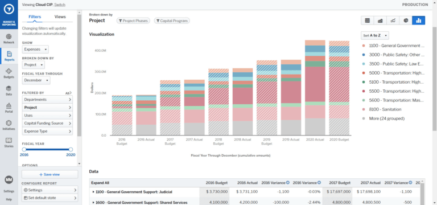The width and height of the screenshot is (437, 205).
Task: Expand the Expense Type filter
Action: pos(47,131)
